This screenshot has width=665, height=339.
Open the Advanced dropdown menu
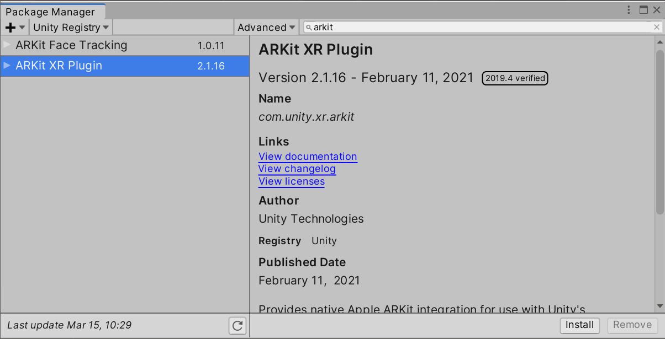point(266,27)
